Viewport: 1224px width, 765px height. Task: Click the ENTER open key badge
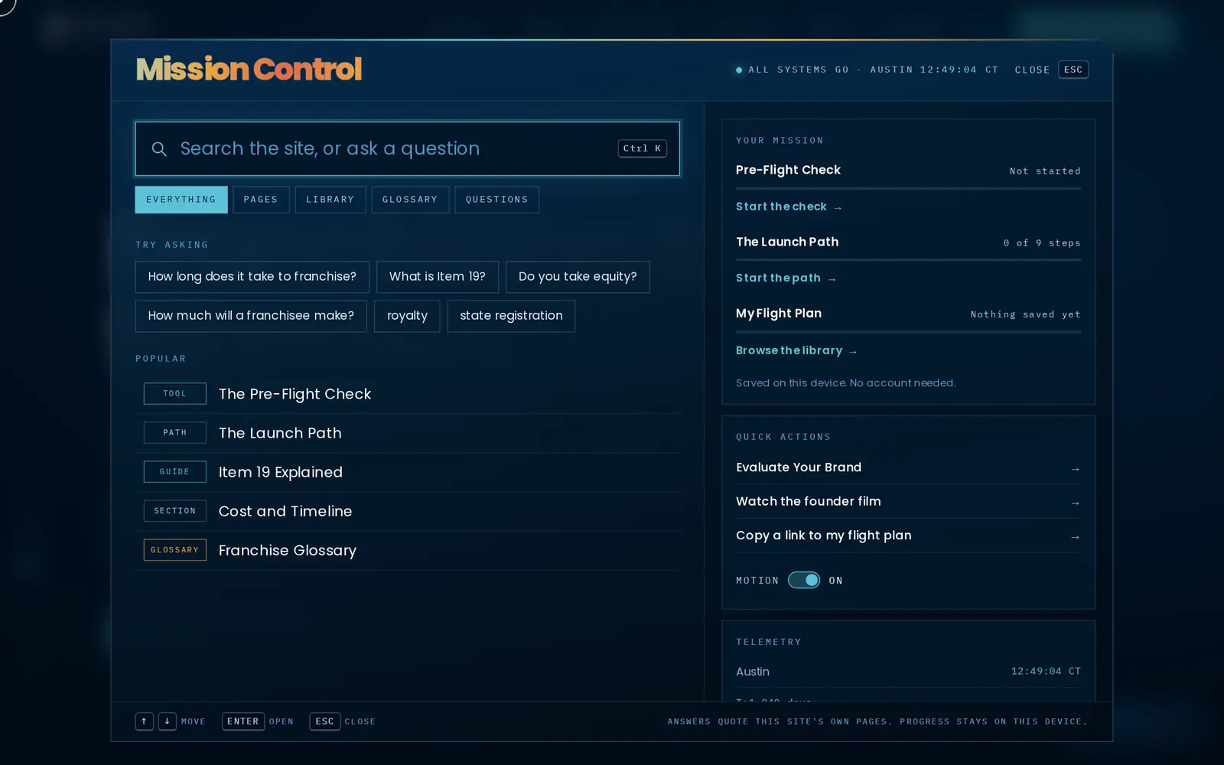pyautogui.click(x=243, y=721)
